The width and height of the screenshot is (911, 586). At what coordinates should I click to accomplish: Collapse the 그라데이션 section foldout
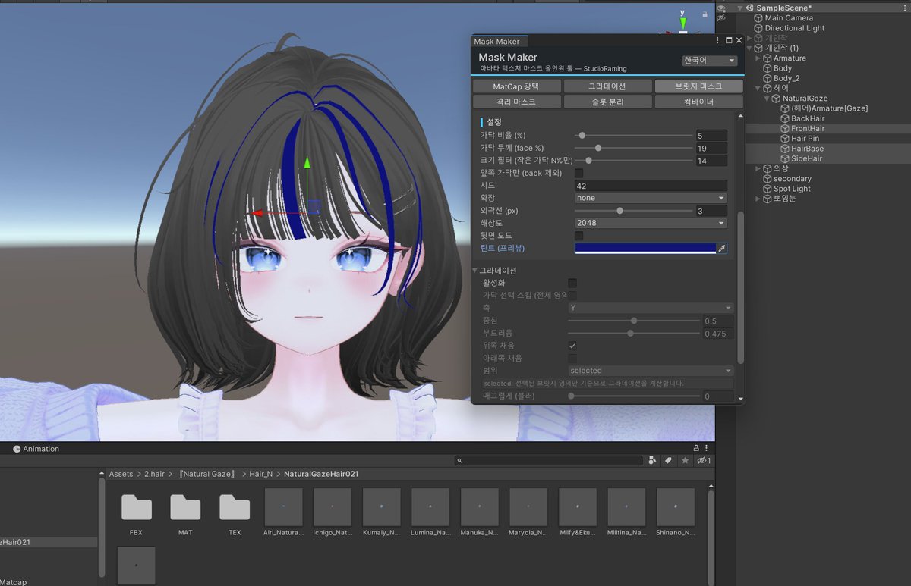pos(475,271)
